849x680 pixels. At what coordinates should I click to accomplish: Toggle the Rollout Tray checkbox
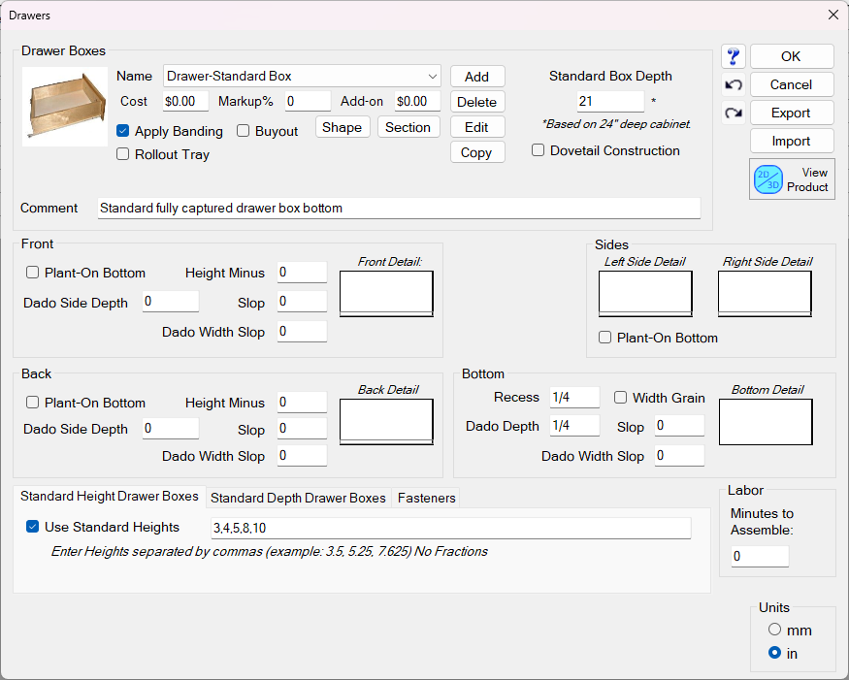tap(123, 154)
